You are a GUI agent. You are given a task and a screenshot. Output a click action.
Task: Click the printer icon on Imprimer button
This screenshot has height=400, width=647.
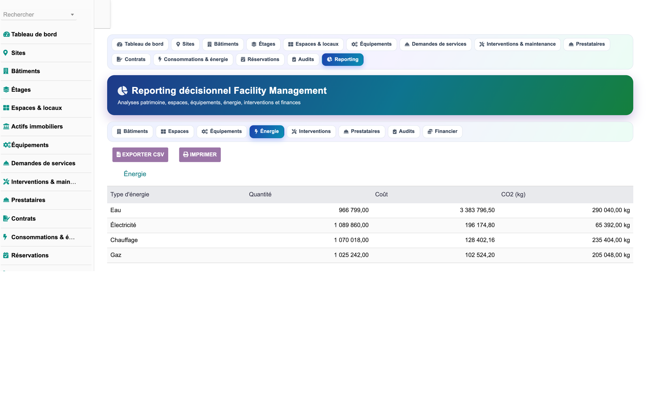(x=186, y=154)
